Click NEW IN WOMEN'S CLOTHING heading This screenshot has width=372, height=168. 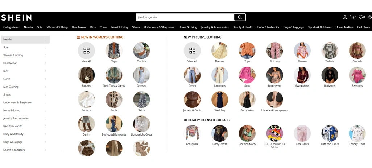pos(102,37)
